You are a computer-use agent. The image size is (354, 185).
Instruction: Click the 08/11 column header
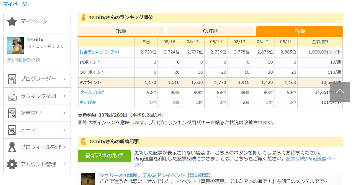coord(286,42)
